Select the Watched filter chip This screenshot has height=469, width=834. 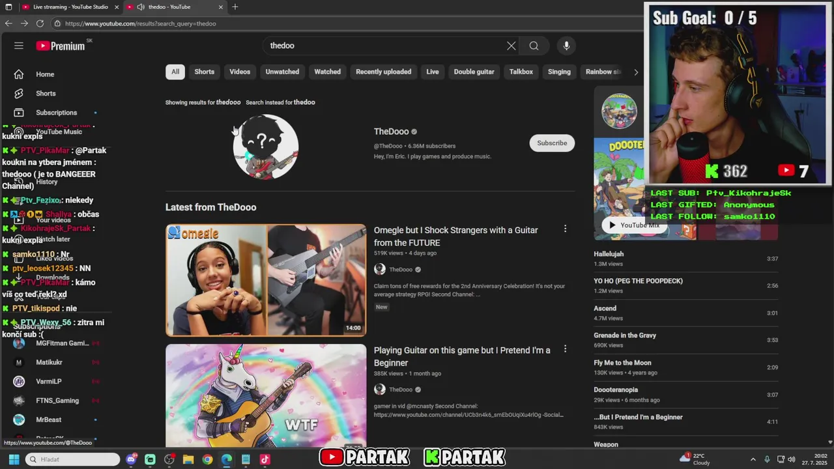[x=327, y=72]
